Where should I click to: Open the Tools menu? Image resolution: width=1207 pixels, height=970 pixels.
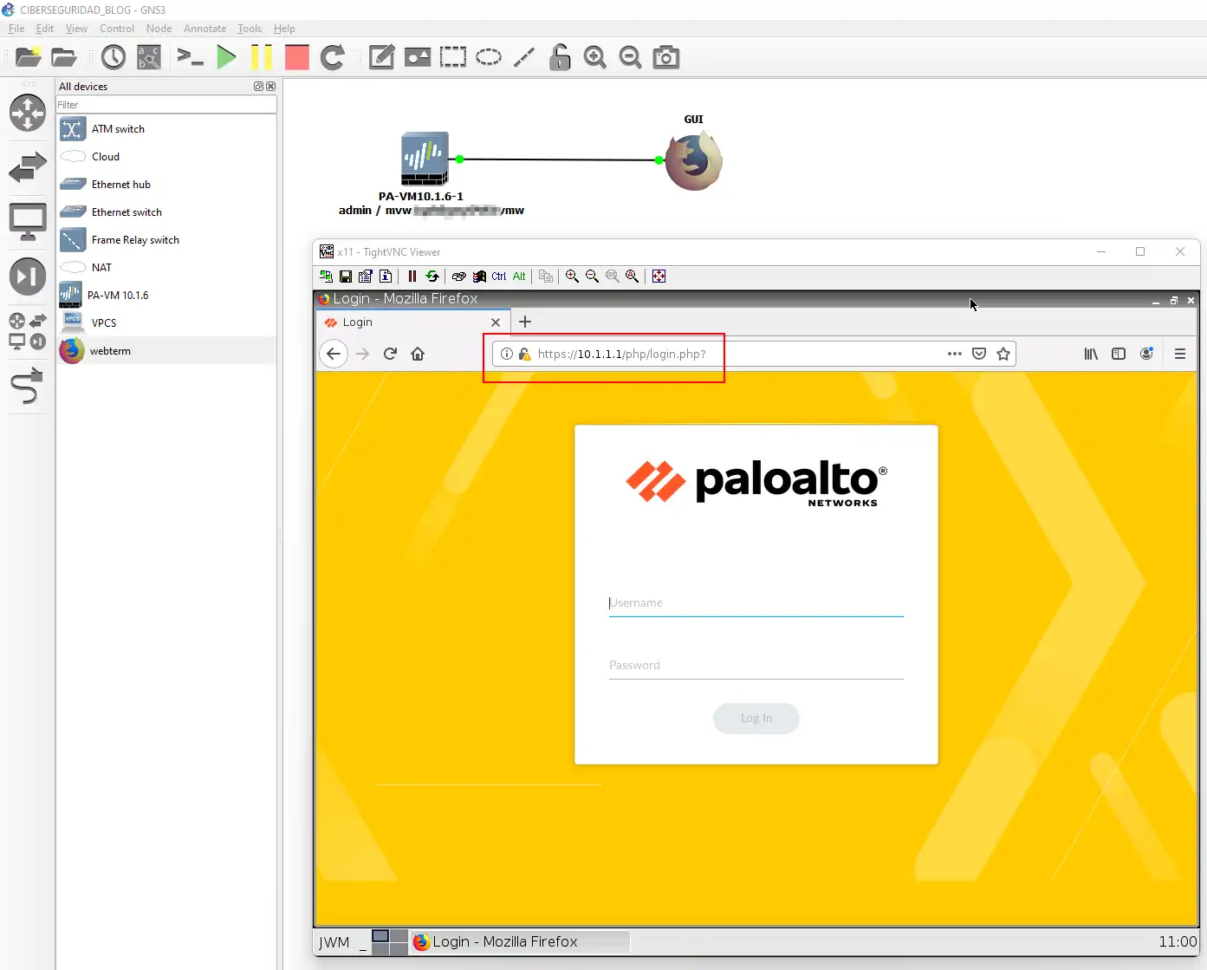click(250, 28)
